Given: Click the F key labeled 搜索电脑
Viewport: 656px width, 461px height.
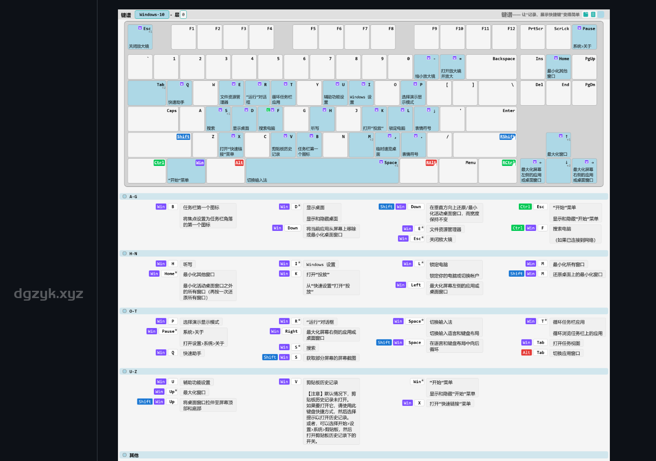Looking at the screenshot, I should tap(270, 119).
